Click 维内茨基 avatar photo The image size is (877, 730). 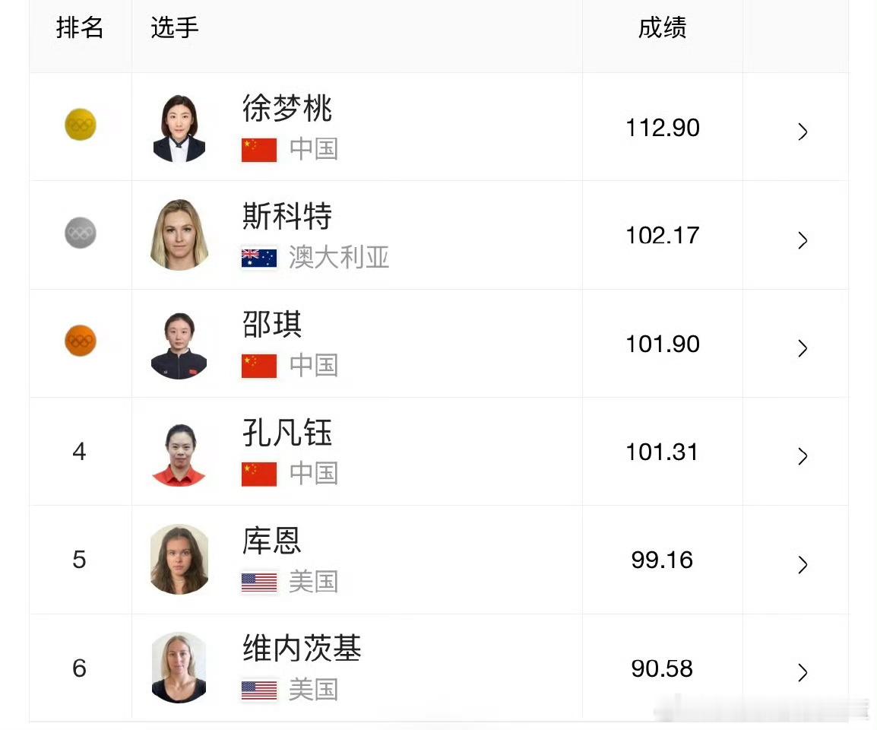pos(179,668)
